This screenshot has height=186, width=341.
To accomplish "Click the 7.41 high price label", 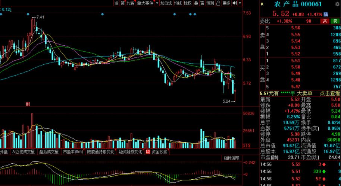I will [40, 17].
